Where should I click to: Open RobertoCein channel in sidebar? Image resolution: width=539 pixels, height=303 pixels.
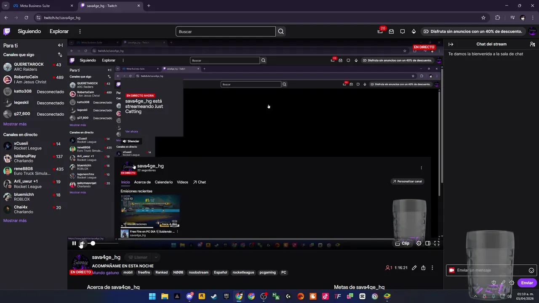(x=34, y=80)
